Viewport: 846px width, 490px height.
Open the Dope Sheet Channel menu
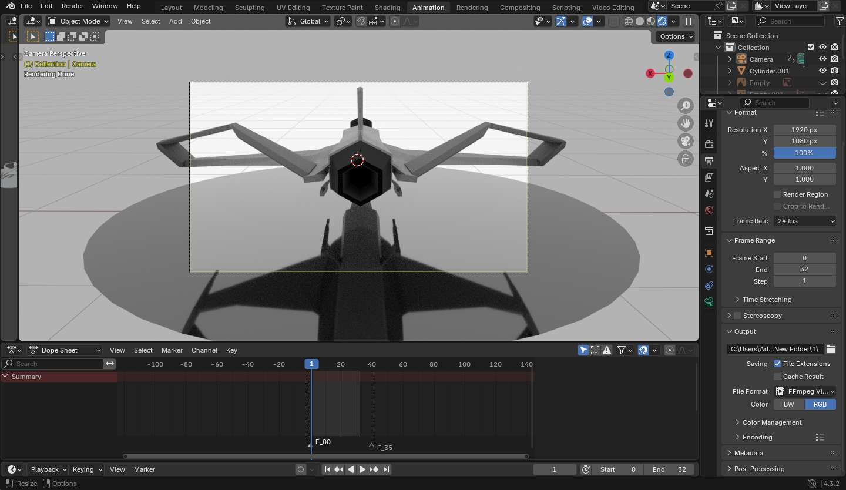[x=204, y=350]
